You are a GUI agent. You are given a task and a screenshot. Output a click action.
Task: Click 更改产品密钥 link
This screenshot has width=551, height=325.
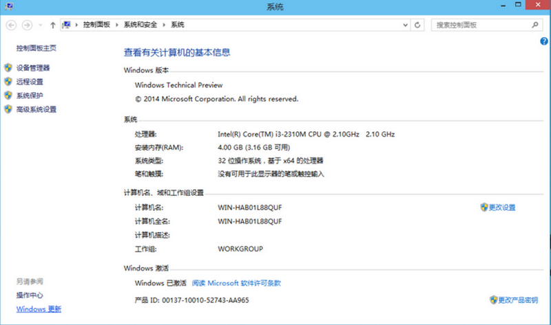tap(517, 300)
